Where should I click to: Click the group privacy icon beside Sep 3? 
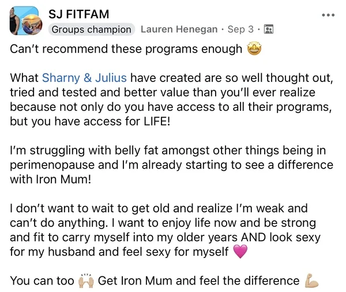click(x=268, y=29)
